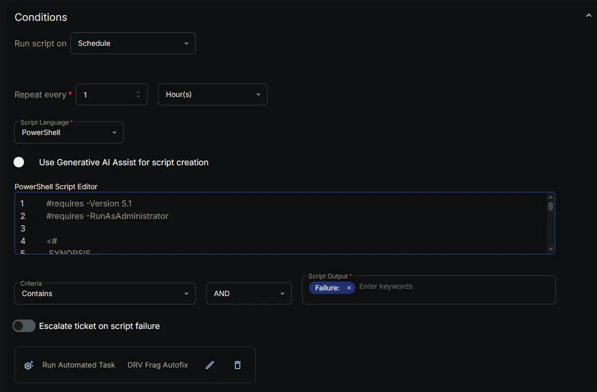Click inside the PowerShell Script Editor
The width and height of the screenshot is (597, 392).
(x=285, y=223)
